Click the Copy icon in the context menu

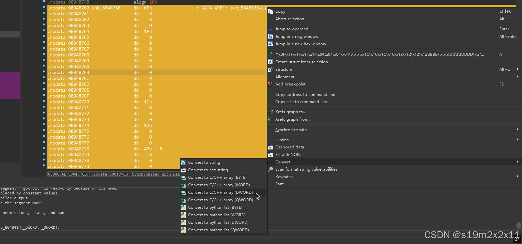click(270, 11)
